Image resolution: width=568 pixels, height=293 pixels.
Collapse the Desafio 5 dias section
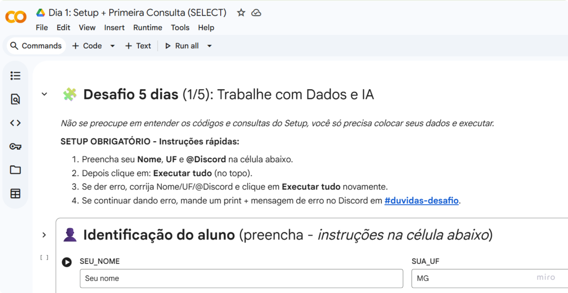44,94
